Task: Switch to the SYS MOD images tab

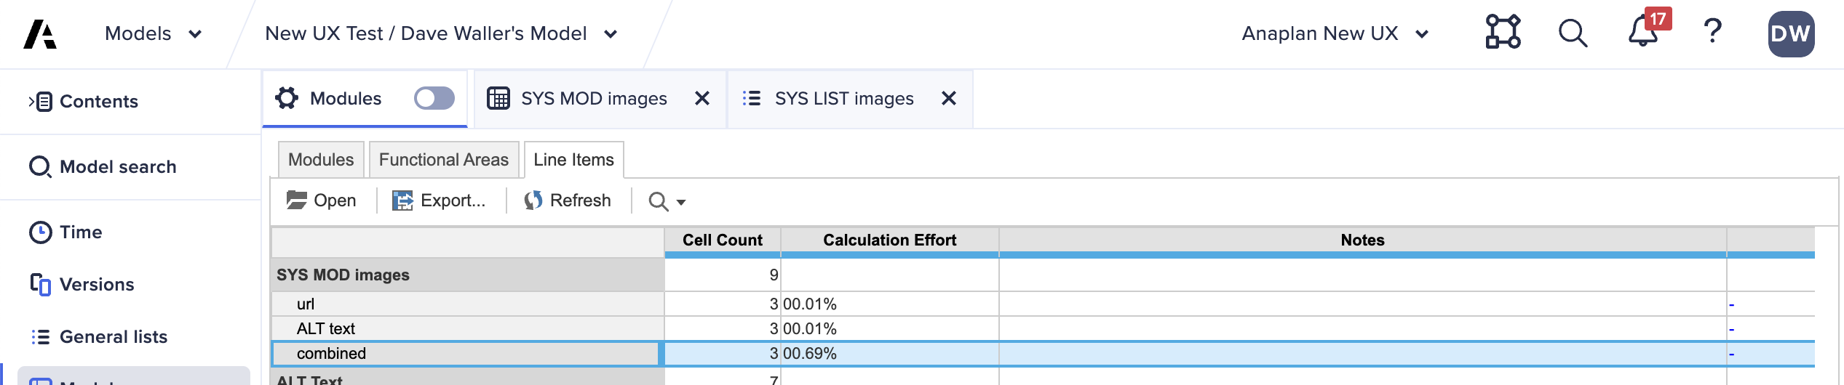Action: [594, 99]
